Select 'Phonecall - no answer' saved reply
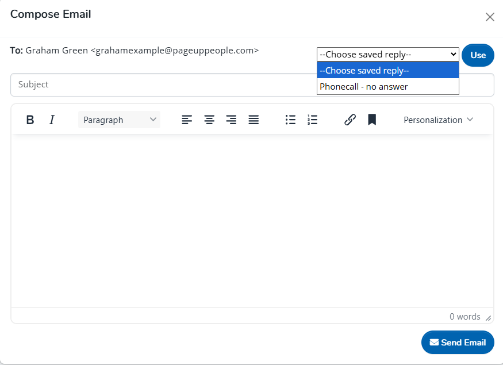 (387, 86)
